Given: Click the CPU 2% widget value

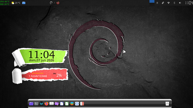Looking at the screenshot, I should click(x=59, y=75).
